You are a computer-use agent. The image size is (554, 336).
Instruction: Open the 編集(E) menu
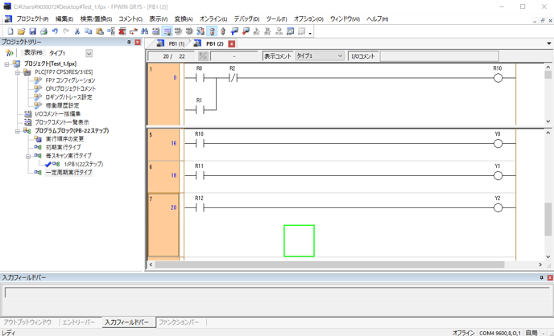tap(64, 19)
